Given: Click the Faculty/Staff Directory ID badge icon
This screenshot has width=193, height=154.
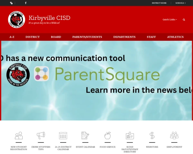Looking at the screenshot, I should coord(130,135).
